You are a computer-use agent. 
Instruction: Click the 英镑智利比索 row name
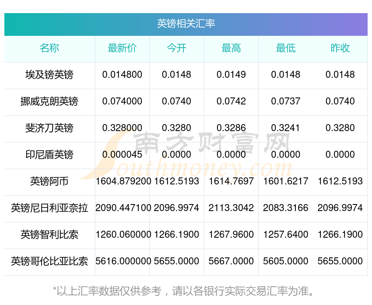coord(49,235)
